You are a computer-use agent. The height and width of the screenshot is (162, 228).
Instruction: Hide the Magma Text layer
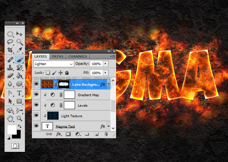36,126
